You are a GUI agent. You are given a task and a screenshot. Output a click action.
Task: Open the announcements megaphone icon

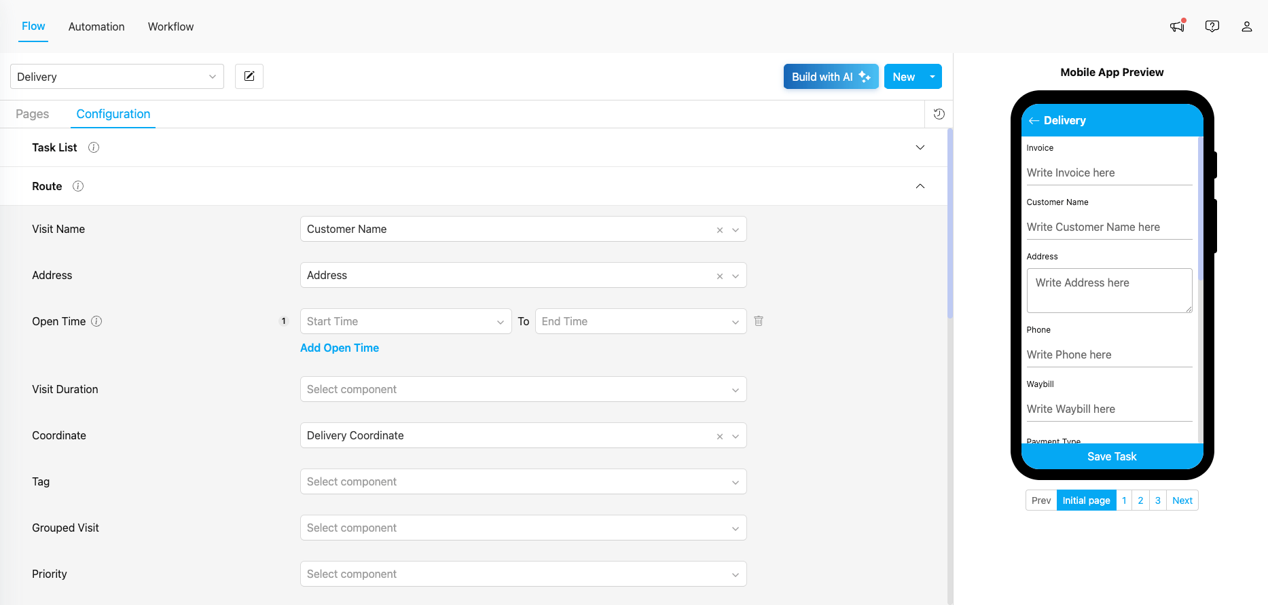click(1177, 26)
